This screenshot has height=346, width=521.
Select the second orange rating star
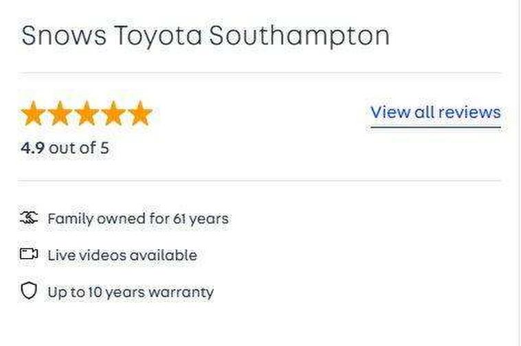(x=60, y=114)
